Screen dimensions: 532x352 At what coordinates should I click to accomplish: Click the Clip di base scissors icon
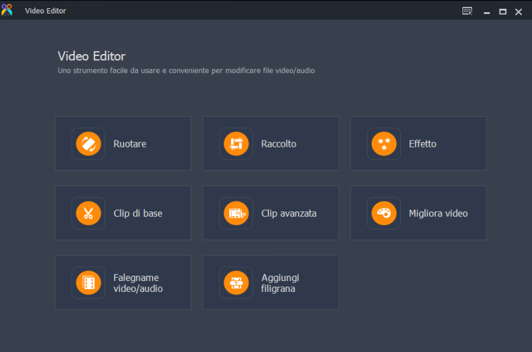click(x=88, y=213)
